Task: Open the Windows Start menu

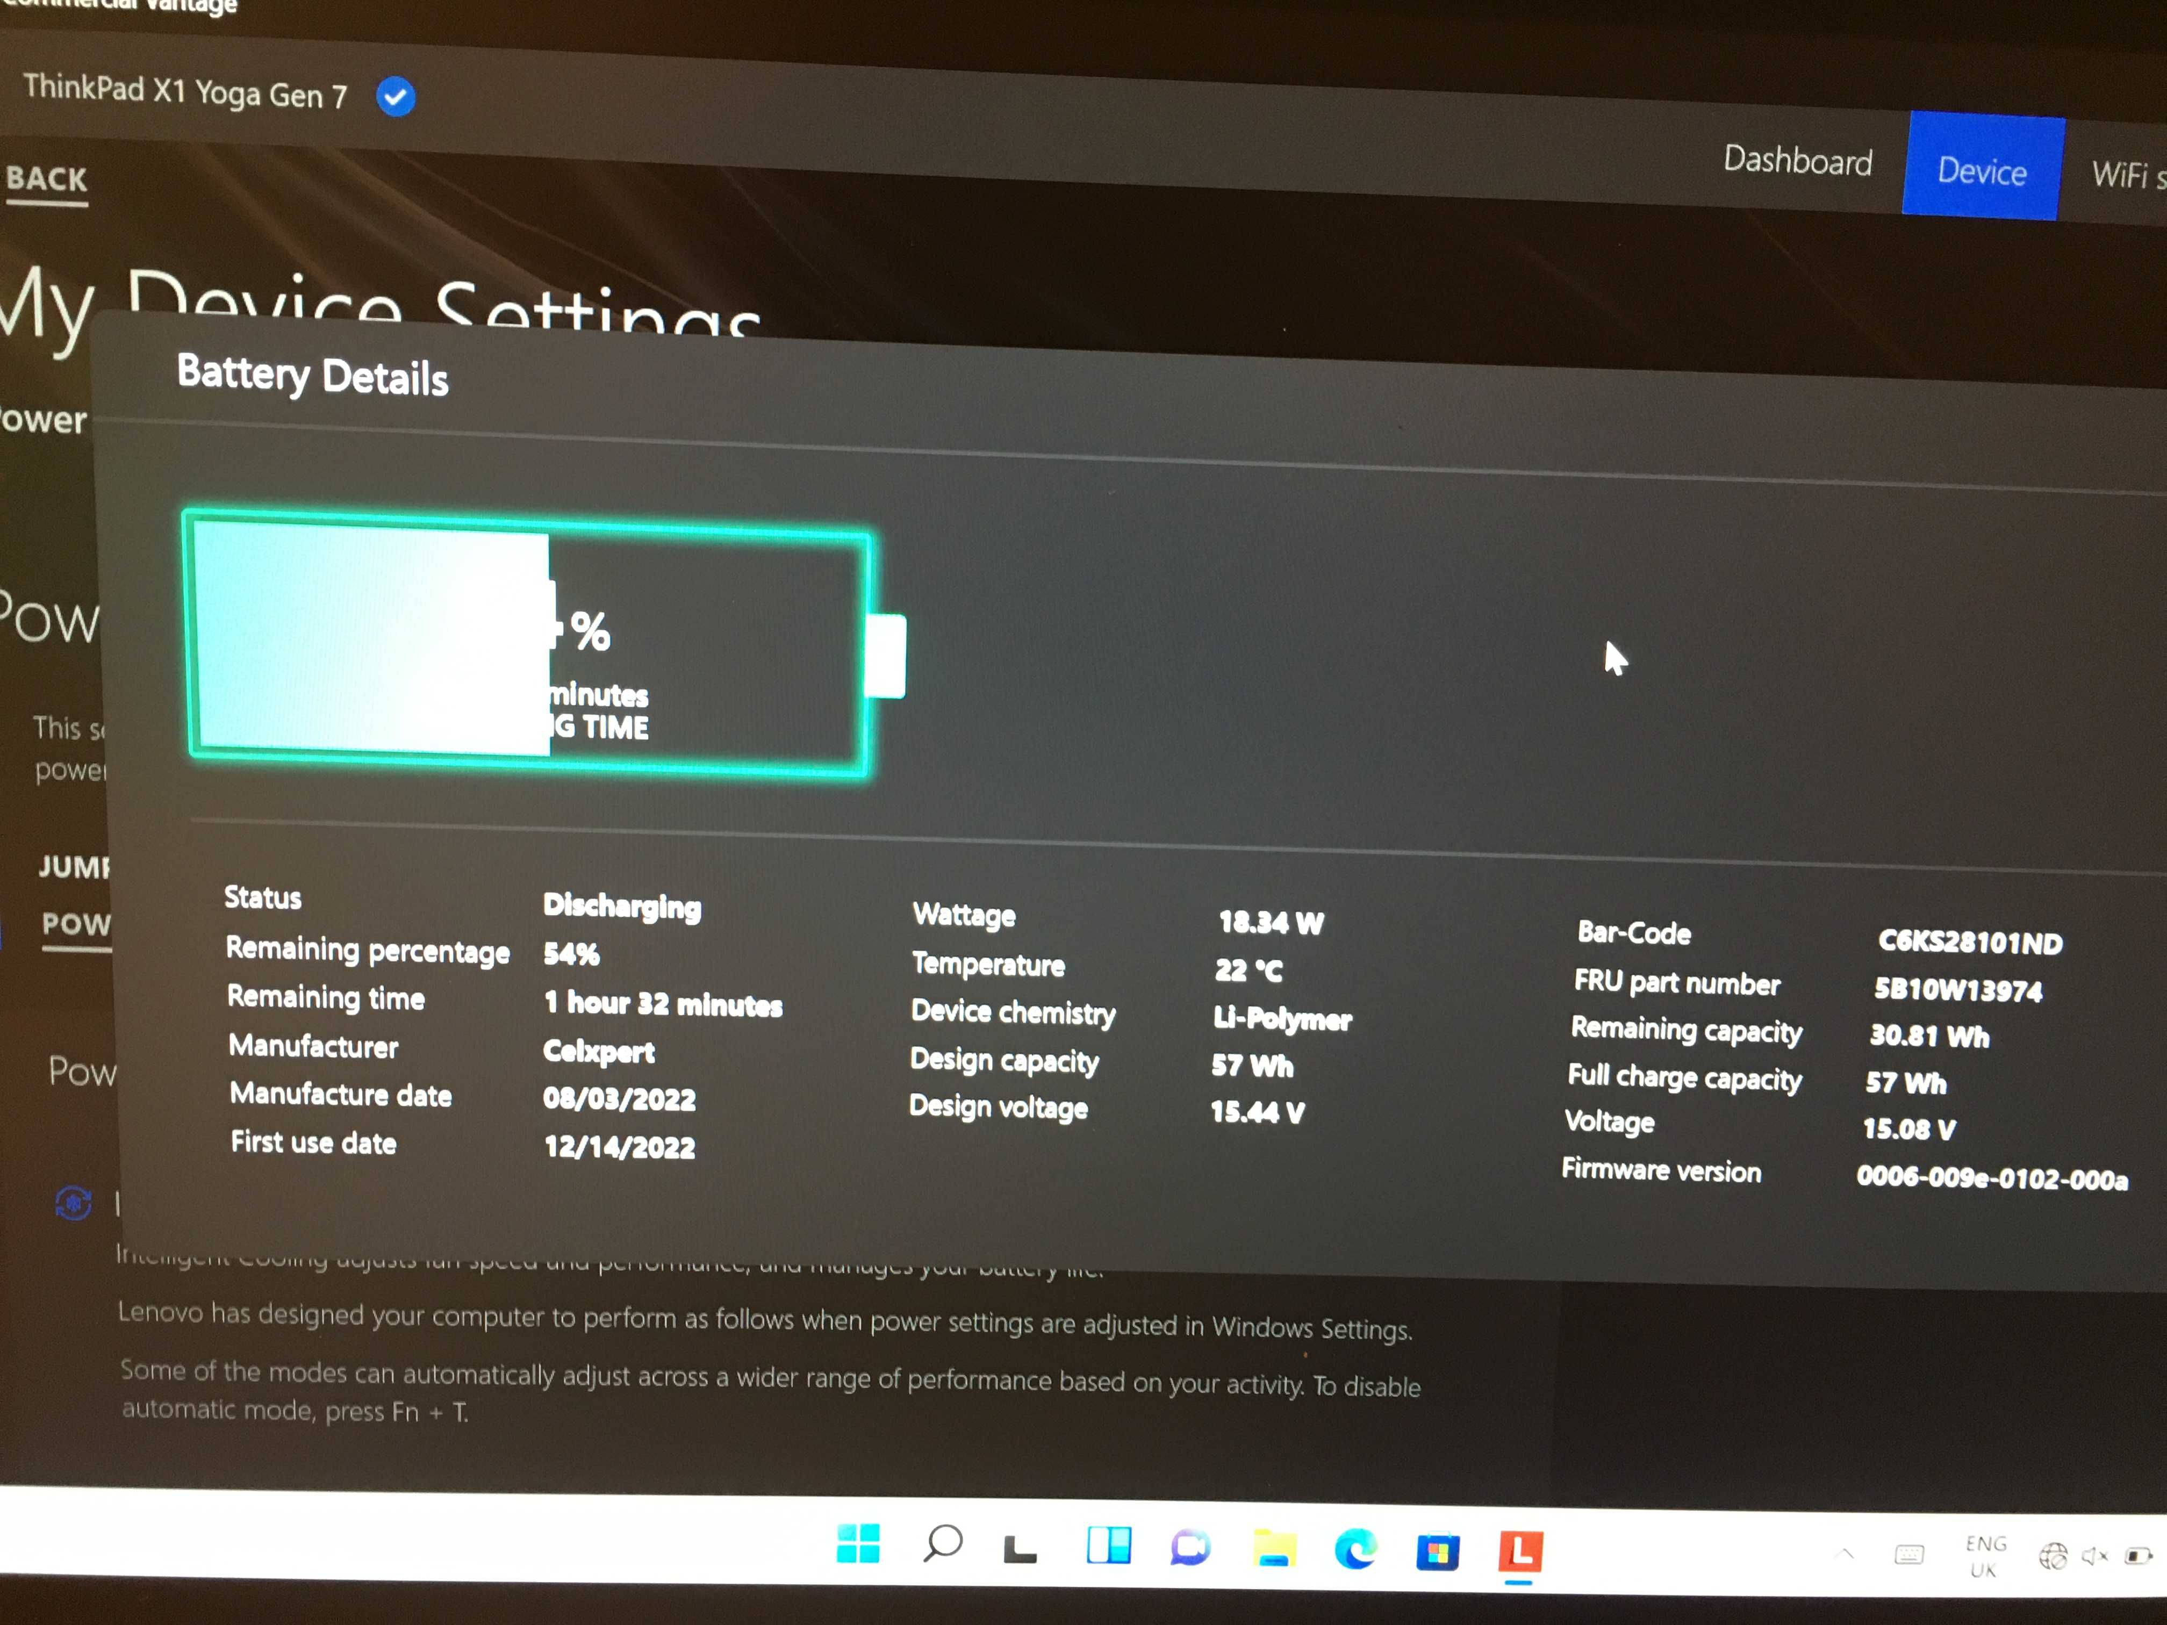Action: tap(858, 1544)
